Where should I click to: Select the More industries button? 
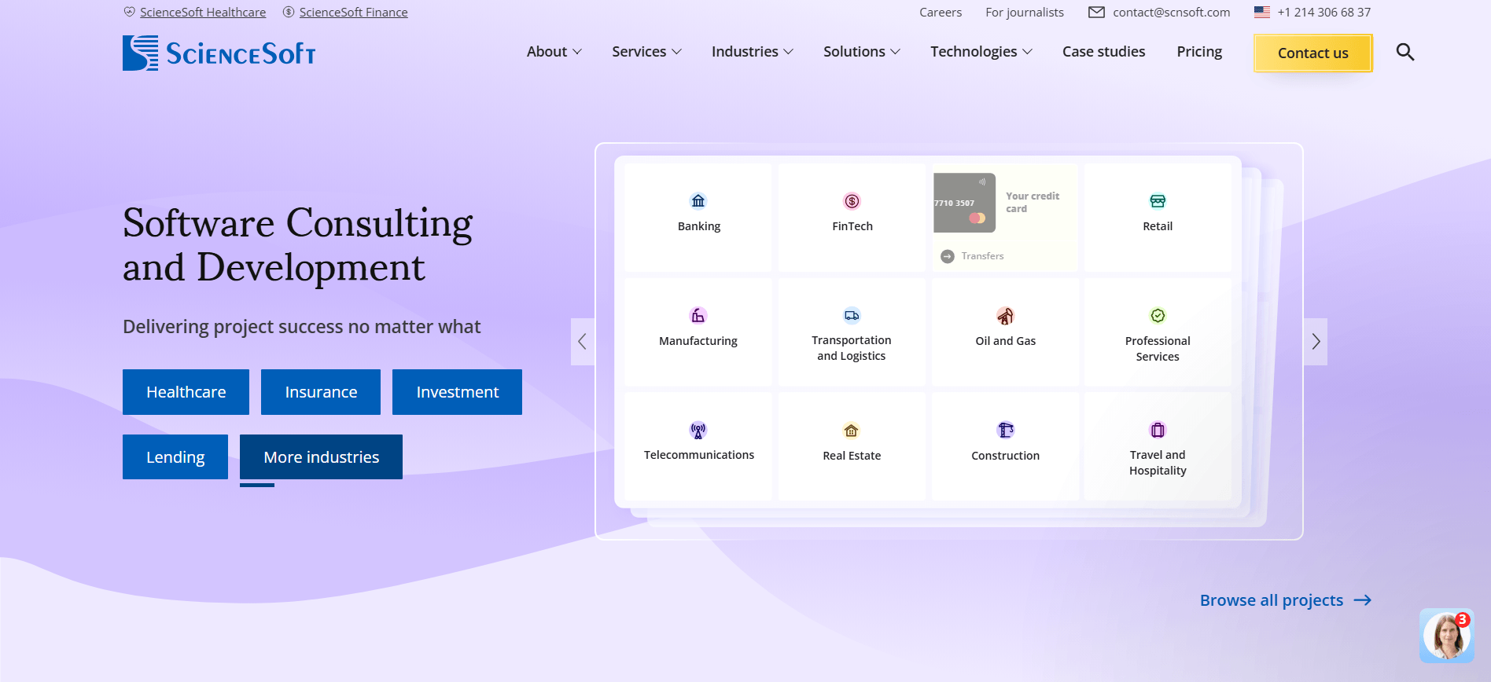click(x=321, y=457)
